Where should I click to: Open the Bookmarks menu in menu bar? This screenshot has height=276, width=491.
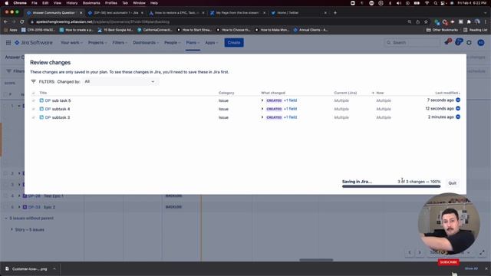(x=91, y=3)
